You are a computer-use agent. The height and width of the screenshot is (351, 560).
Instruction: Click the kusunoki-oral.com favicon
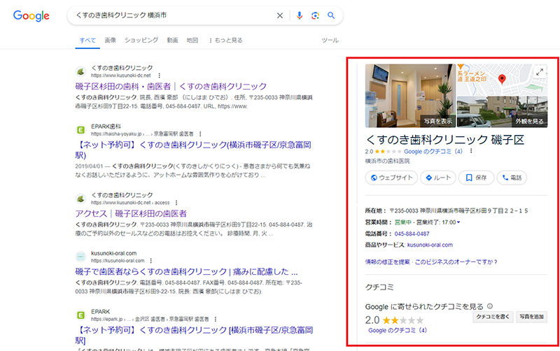[x=81, y=257]
